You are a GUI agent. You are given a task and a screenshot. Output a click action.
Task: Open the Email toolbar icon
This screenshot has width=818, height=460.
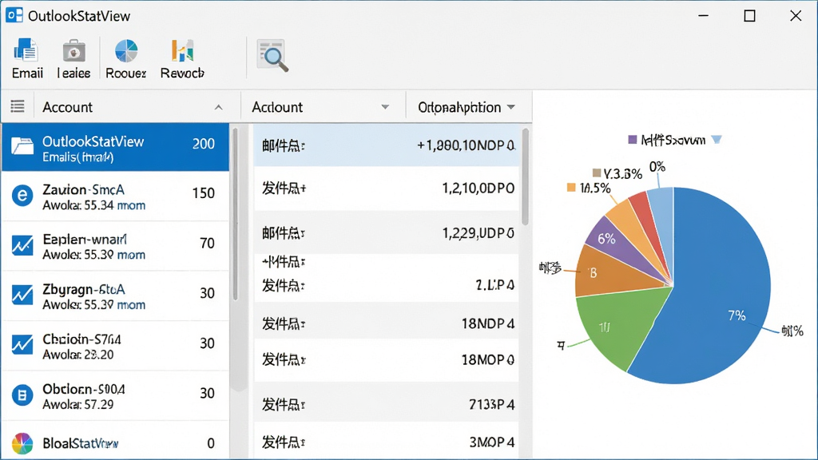(x=26, y=57)
